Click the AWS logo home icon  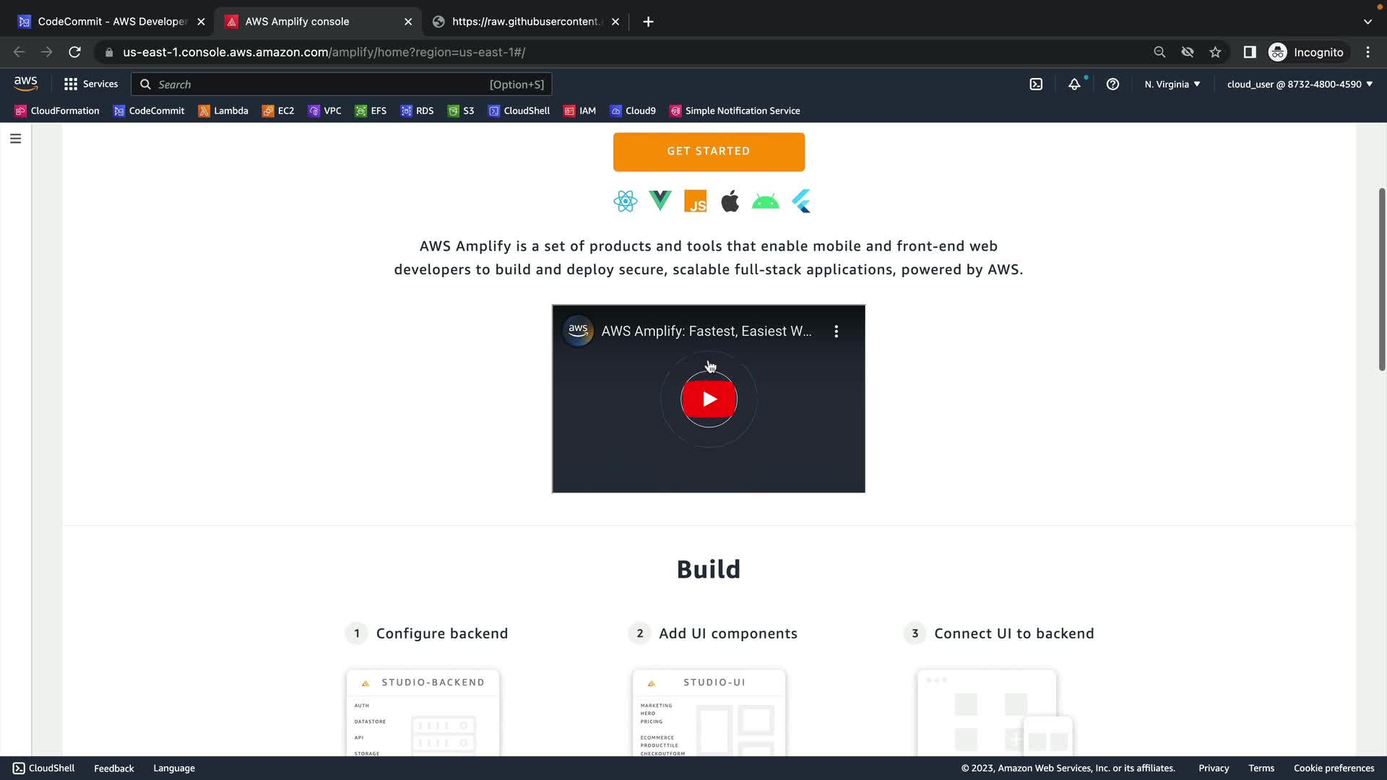[x=26, y=84]
